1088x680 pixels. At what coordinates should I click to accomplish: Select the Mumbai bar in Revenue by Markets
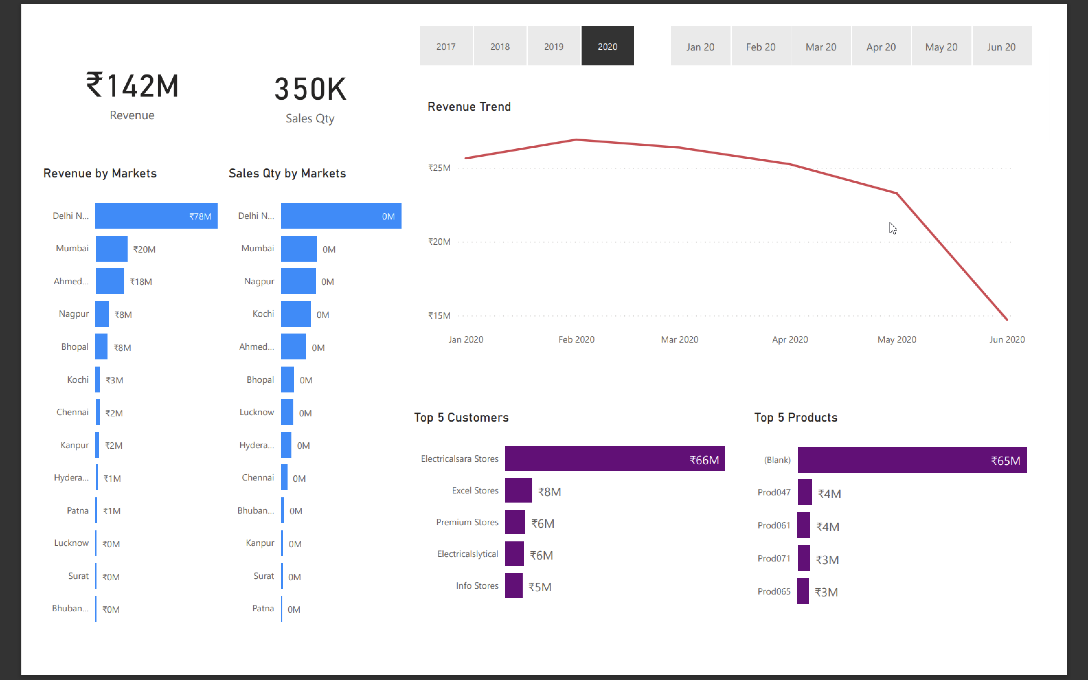[x=111, y=248]
